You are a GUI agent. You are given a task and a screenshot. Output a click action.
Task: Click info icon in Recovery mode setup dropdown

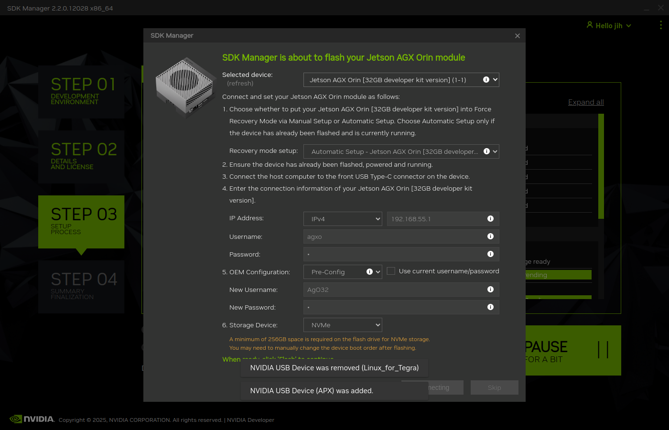486,151
